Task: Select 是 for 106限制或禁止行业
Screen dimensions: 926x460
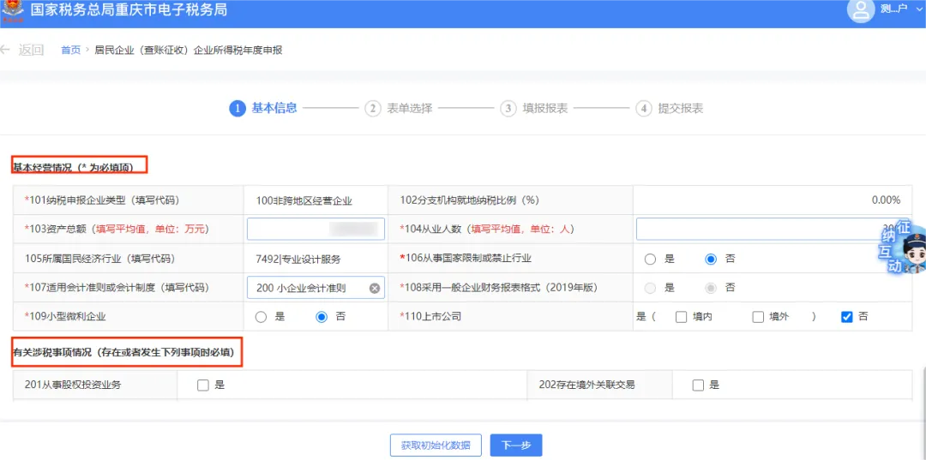Action: click(650, 259)
